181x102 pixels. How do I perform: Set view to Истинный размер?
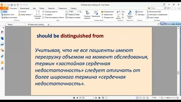[x=38, y=15]
